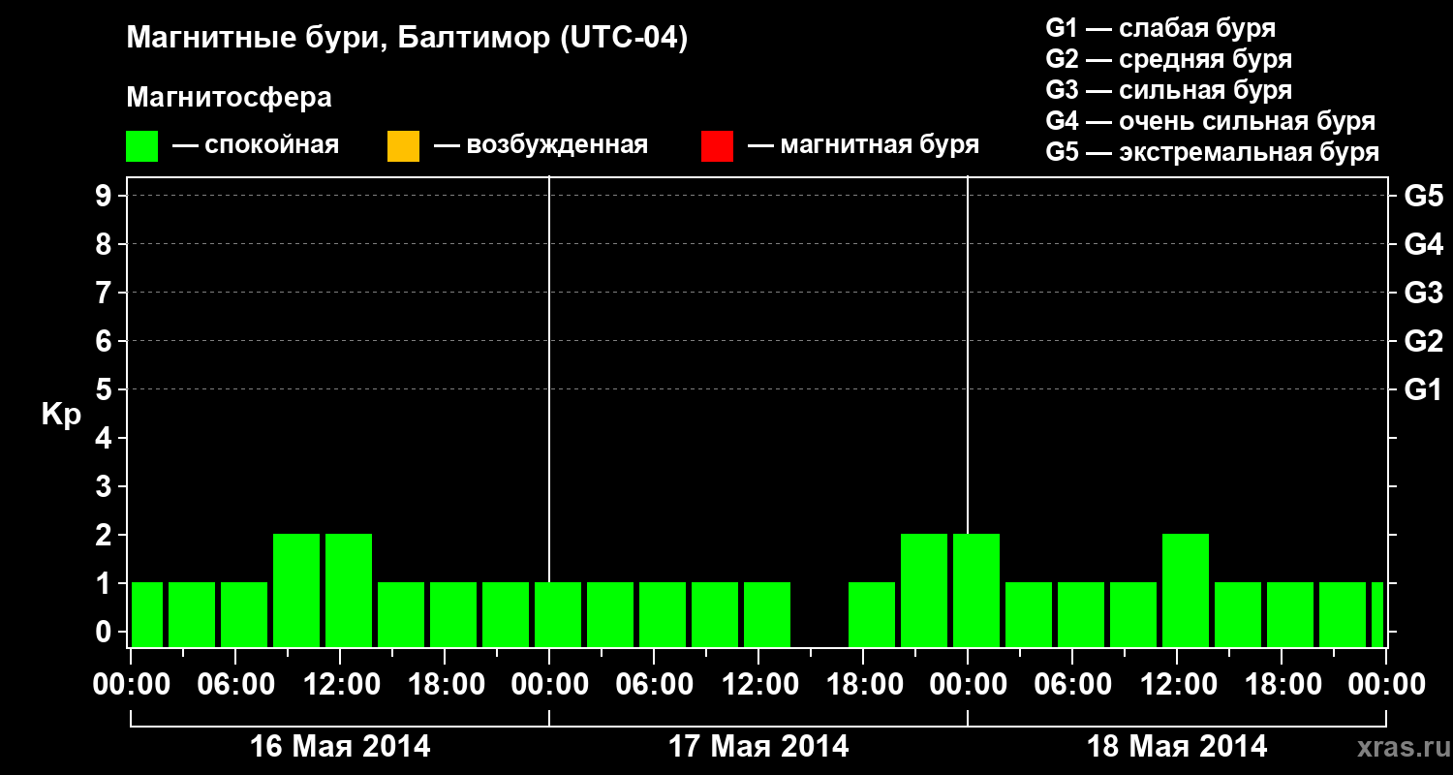The height and width of the screenshot is (775, 1453).
Task: Click the 'G4 — очень сильная буря' legend line
Action: tap(1211, 121)
